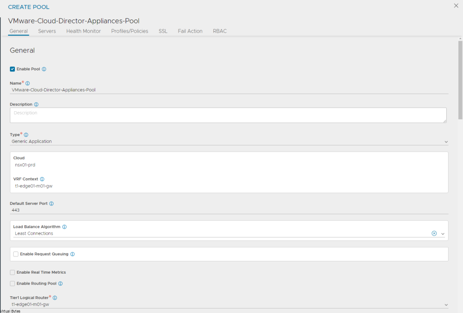Switch to the Servers tab

tap(47, 31)
